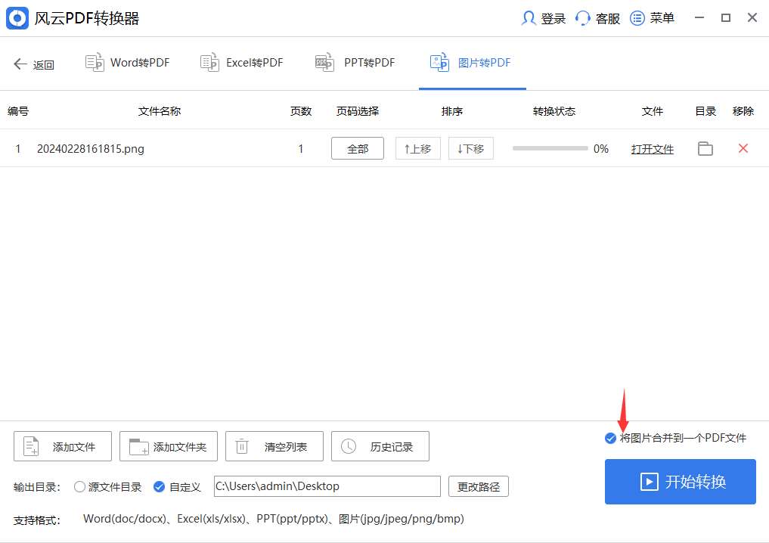Open the converted file via 打开文件 link
The width and height of the screenshot is (769, 543).
[652, 148]
